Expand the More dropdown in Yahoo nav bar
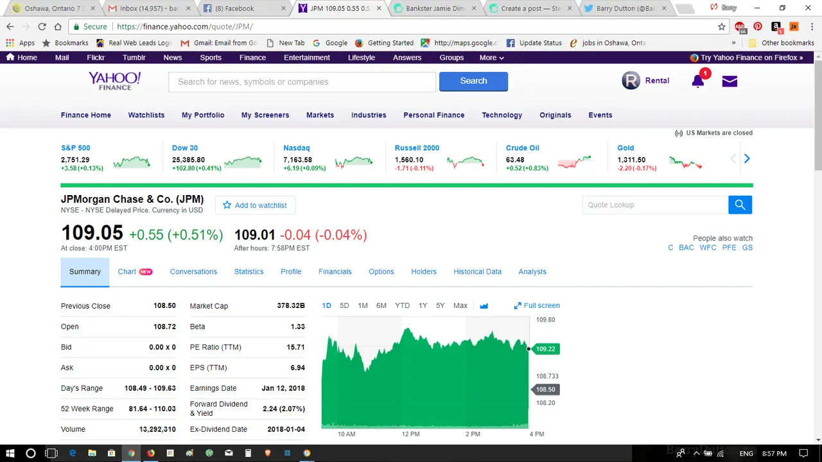The height and width of the screenshot is (462, 822). click(x=491, y=57)
